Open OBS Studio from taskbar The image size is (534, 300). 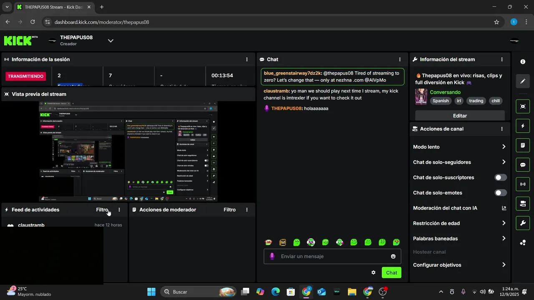383,292
